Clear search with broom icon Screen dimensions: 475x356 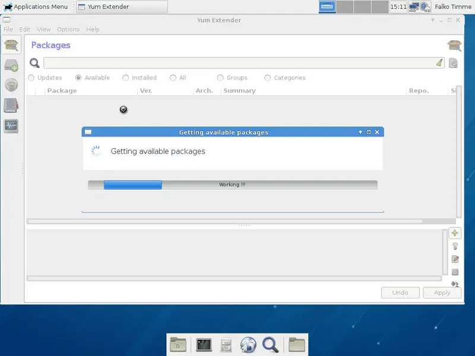[439, 63]
